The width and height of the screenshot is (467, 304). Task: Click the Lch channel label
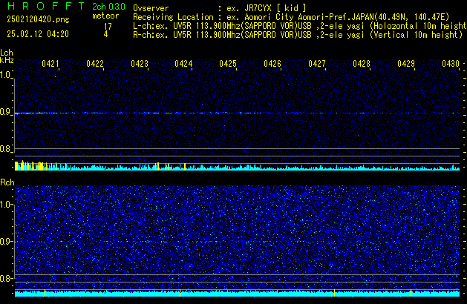[x=7, y=53]
